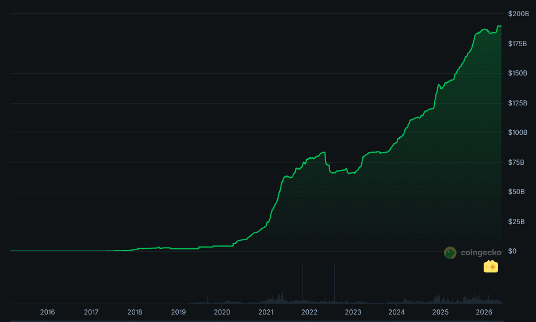536x322 pixels.
Task: Click the $175B y-axis label
Action: point(517,44)
